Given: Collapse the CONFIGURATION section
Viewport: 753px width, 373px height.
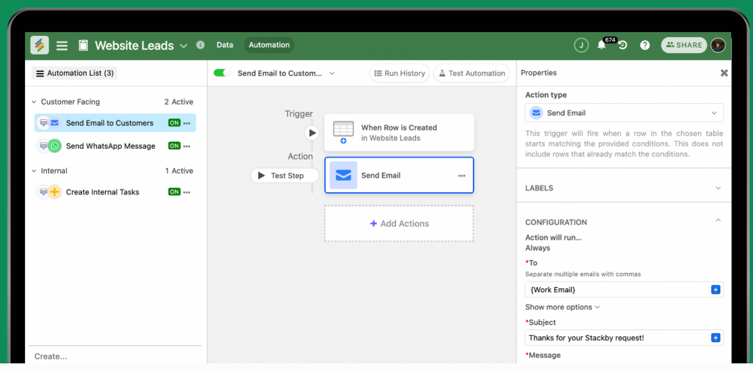Looking at the screenshot, I should tap(718, 220).
